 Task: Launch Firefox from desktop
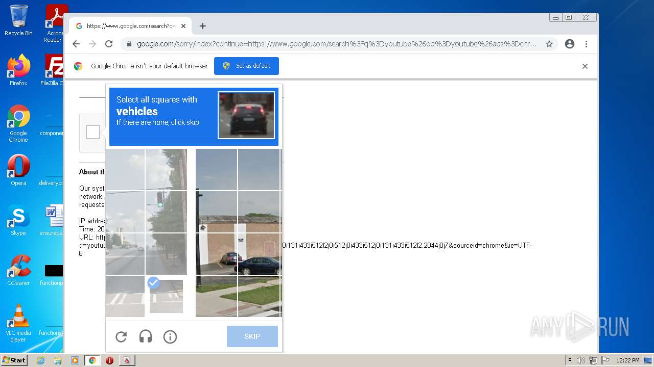(18, 70)
